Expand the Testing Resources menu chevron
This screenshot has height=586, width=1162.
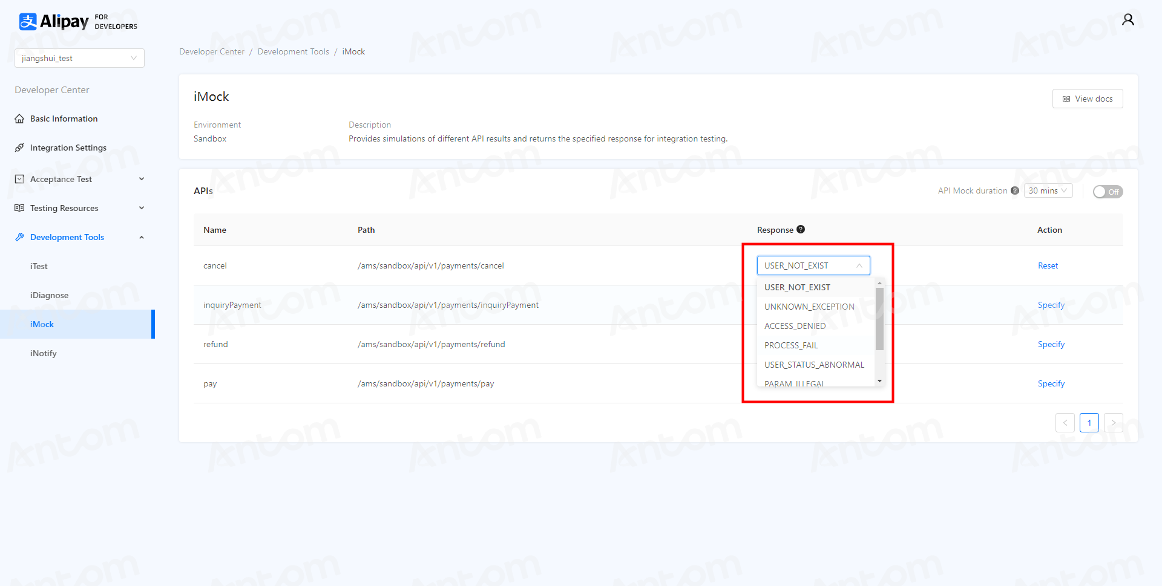point(142,208)
